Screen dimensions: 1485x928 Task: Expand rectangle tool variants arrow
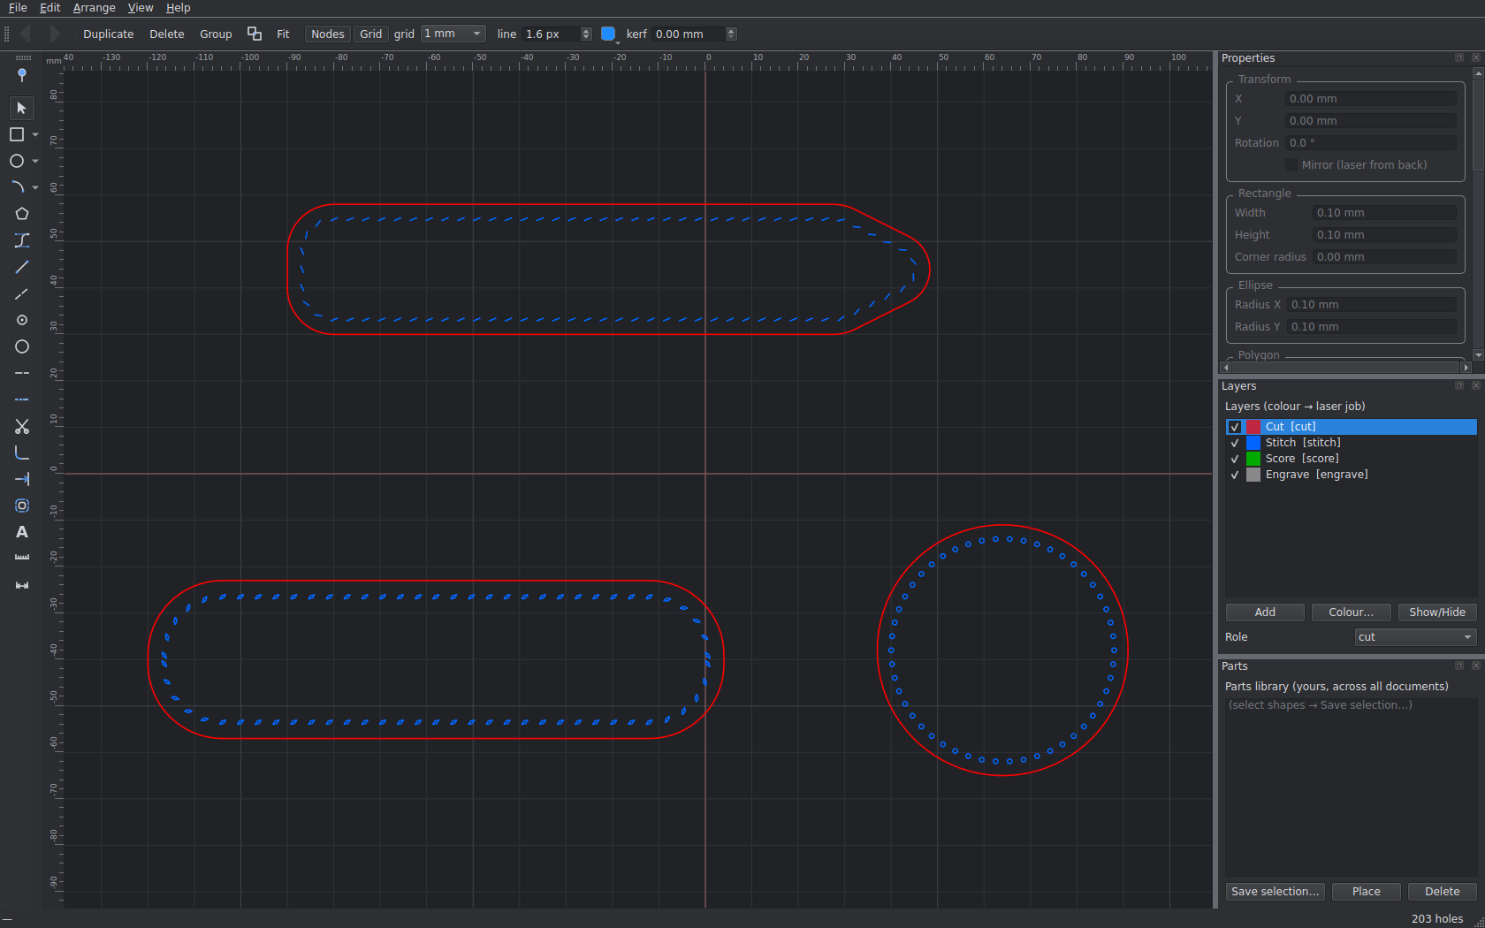tap(35, 135)
